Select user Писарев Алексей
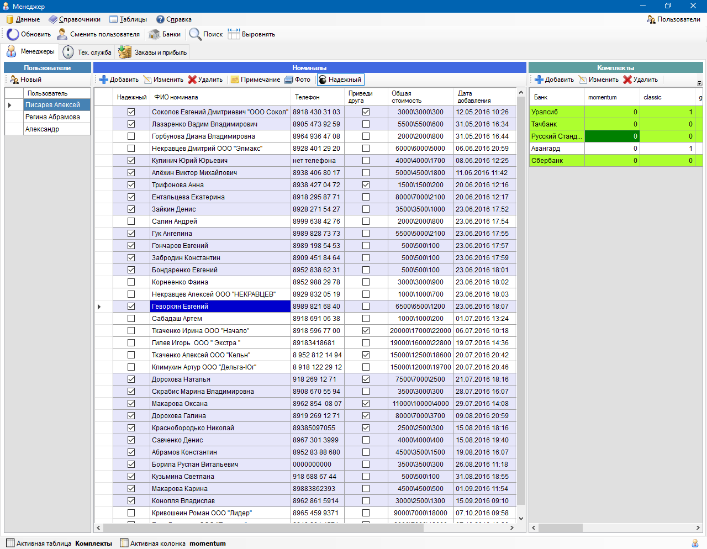Viewport: 707px width, 549px height. click(x=57, y=105)
